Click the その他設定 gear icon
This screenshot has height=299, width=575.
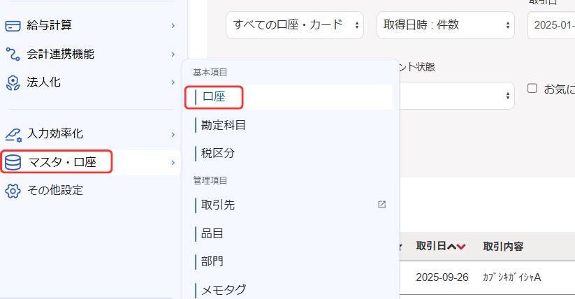13,190
